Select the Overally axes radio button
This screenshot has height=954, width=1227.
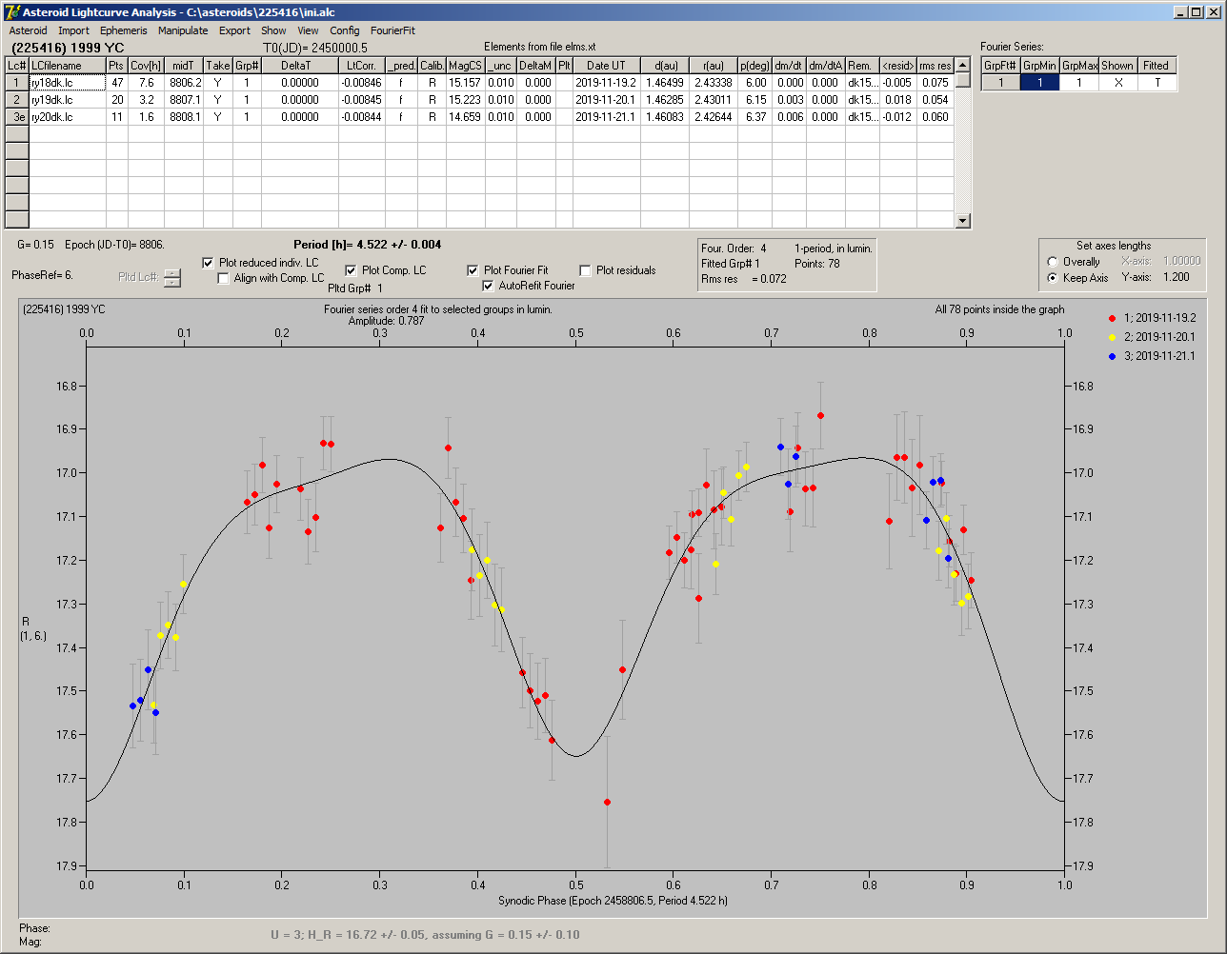1052,262
